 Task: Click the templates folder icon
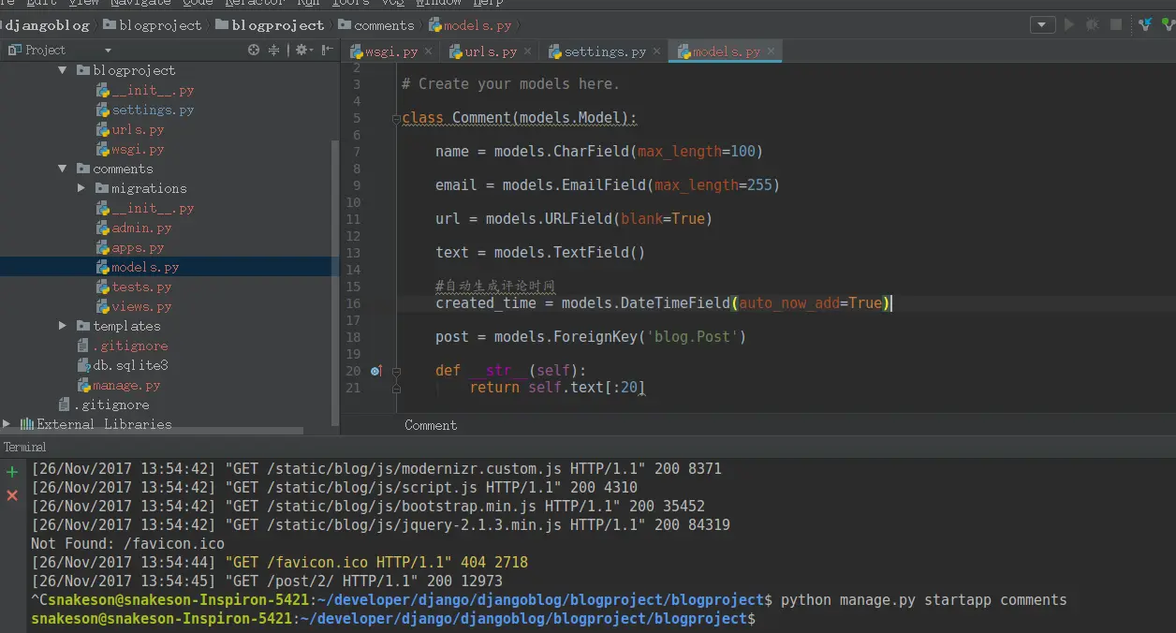point(83,326)
